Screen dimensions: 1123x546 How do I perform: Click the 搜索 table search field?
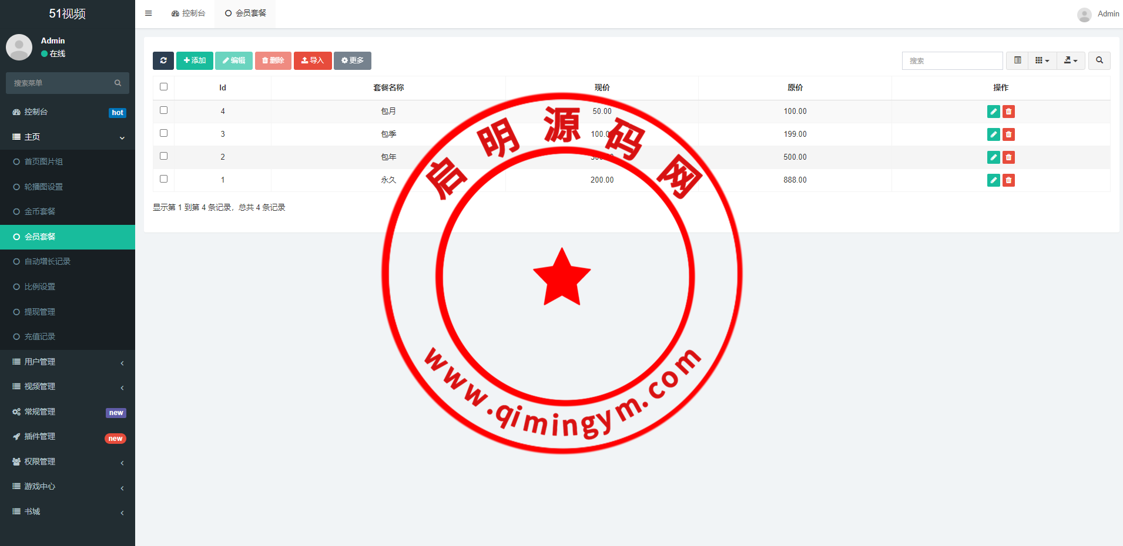click(952, 61)
